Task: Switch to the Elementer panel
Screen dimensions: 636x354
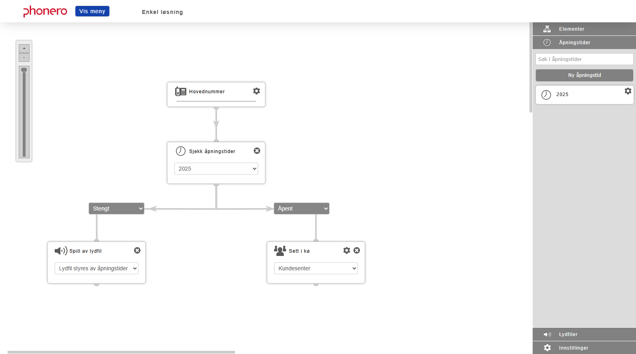Action: point(584,29)
